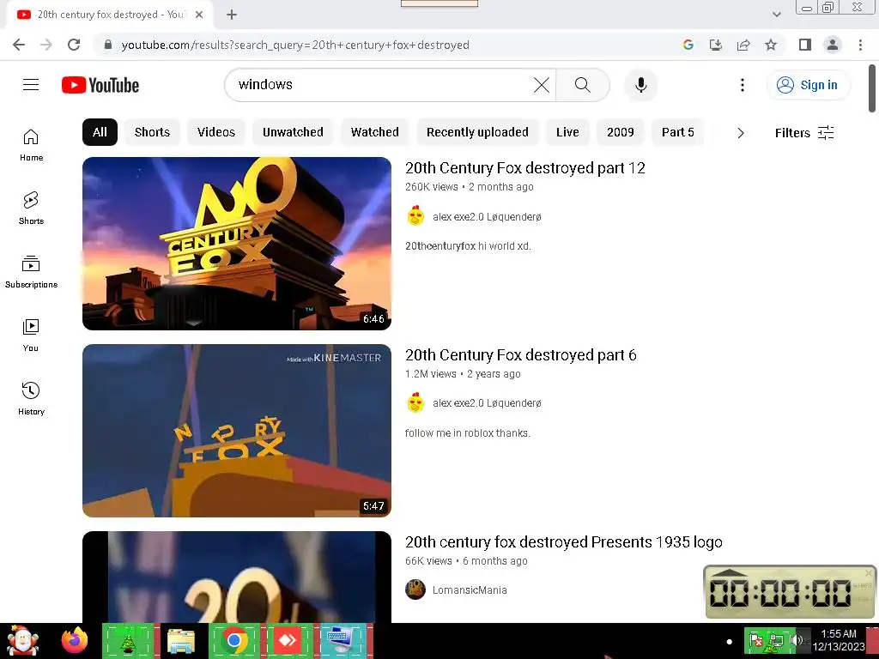Click the network tray icon
The width and height of the screenshot is (879, 659).
point(776,640)
